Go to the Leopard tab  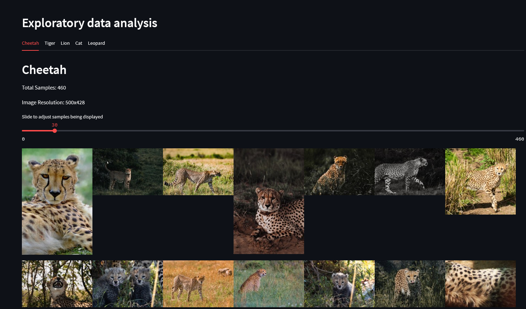click(96, 43)
